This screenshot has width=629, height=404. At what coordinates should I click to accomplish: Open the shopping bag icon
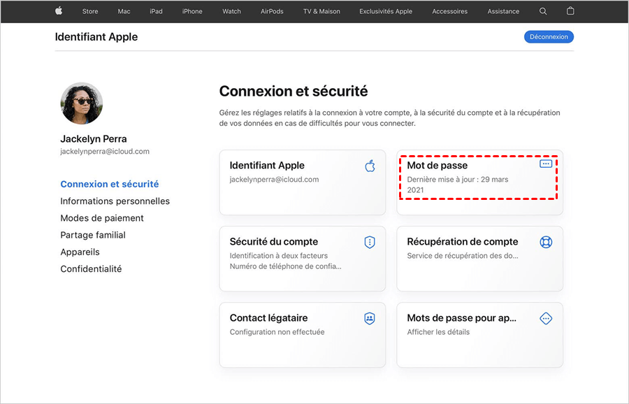point(570,11)
